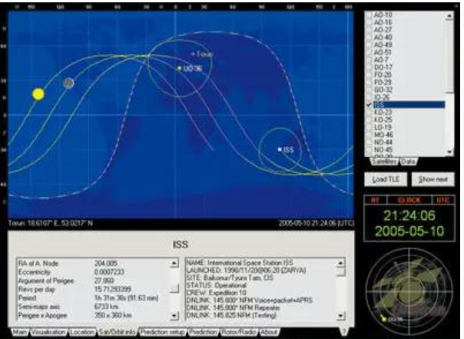Tick the FO-29 satellite checkbox
Image resolution: width=464 pixels, height=339 pixels.
[x=369, y=82]
